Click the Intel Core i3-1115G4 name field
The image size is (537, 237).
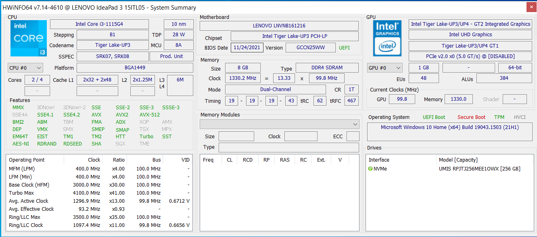coord(99,24)
